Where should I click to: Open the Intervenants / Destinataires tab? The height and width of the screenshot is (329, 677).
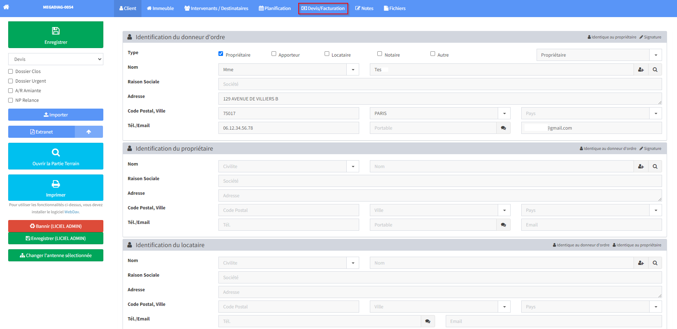click(x=216, y=8)
